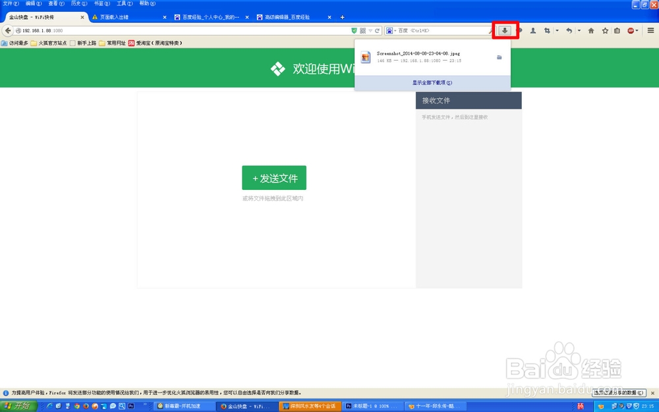
Task: Bookmark this page with the star icon
Action: click(x=605, y=31)
